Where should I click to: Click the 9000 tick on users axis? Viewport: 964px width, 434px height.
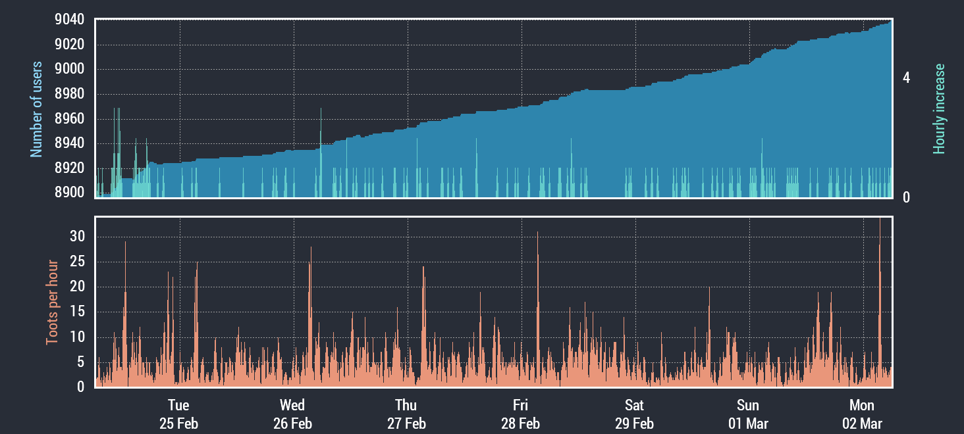(x=69, y=69)
